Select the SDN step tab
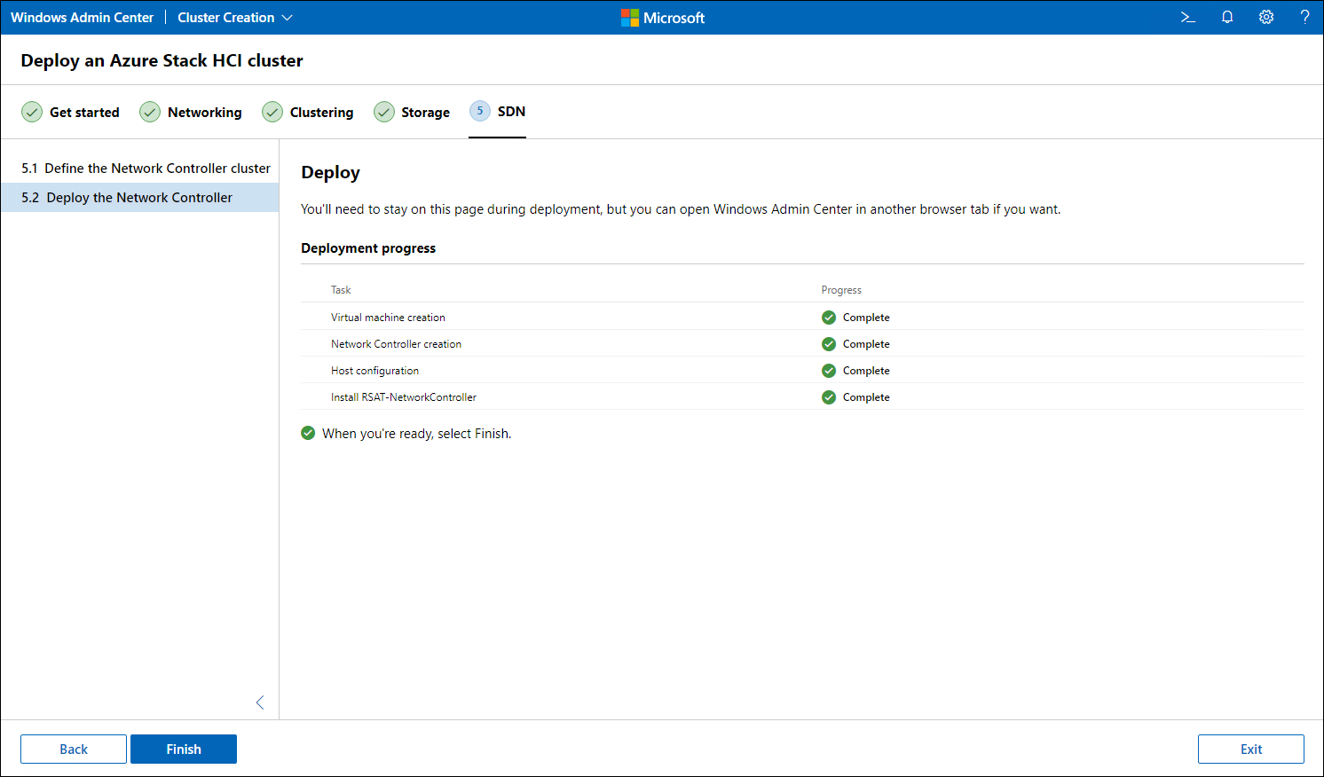 point(498,112)
